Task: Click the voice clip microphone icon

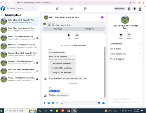Action: (44, 103)
